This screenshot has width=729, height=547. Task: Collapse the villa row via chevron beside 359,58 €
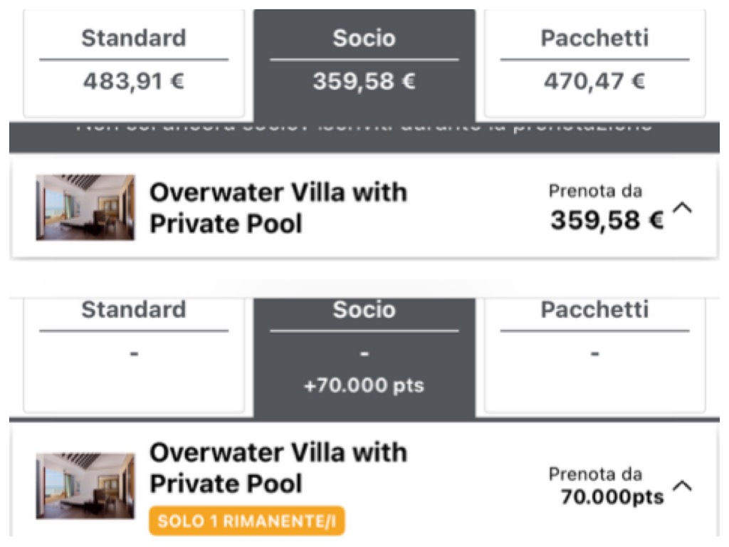click(683, 207)
